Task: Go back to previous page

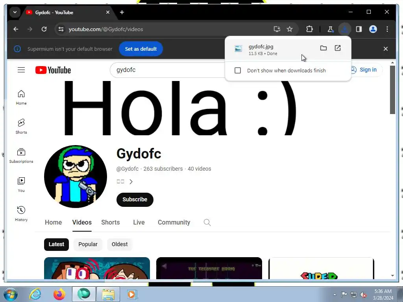Action: [16, 29]
